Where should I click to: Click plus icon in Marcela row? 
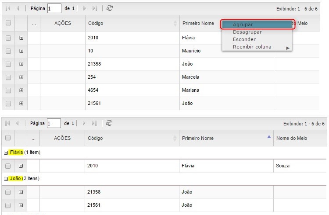pyautogui.click(x=21, y=77)
